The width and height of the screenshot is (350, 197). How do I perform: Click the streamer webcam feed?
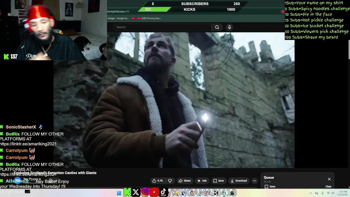53,30
